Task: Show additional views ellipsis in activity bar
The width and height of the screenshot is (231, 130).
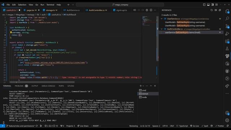Action: click(227, 94)
